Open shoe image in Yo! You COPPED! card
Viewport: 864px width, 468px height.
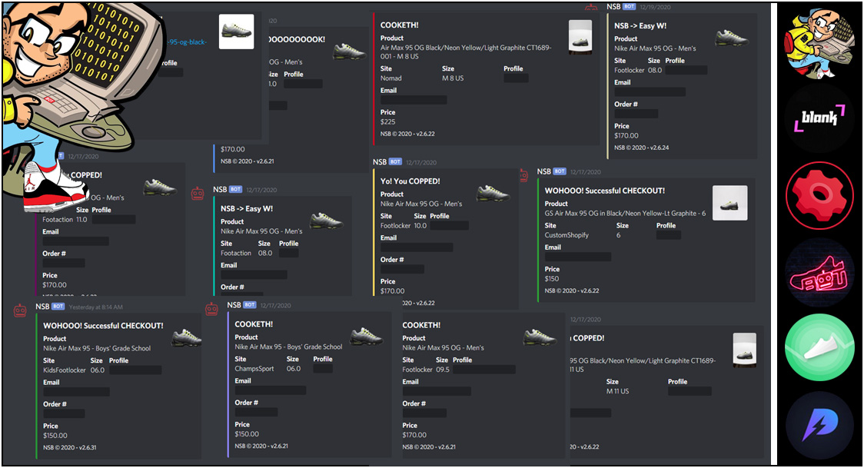tap(493, 193)
